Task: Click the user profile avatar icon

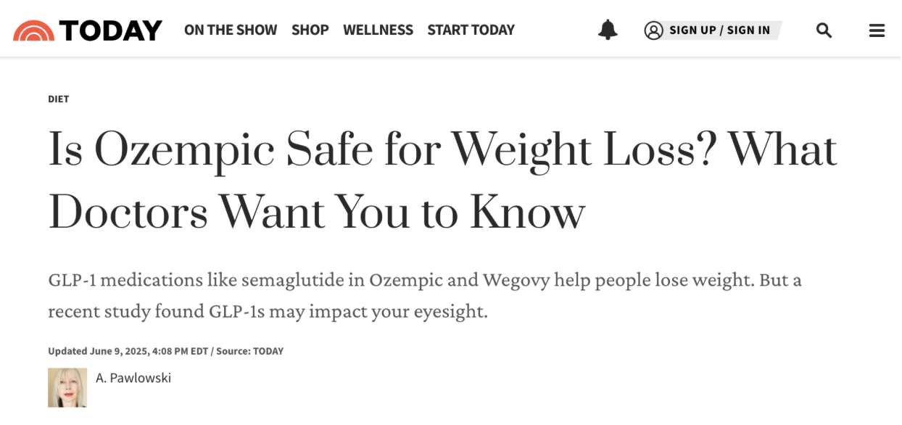Action: [x=653, y=30]
